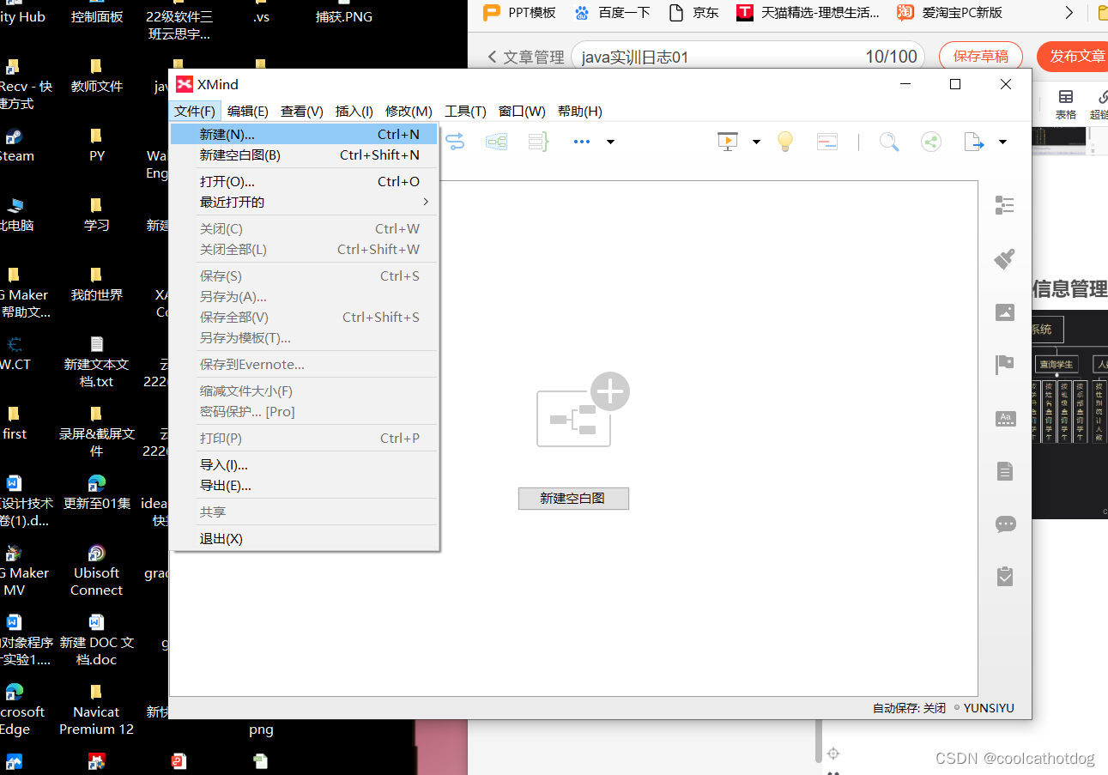1108x775 pixels.
Task: Click the XMind logo in title bar
Action: click(185, 84)
